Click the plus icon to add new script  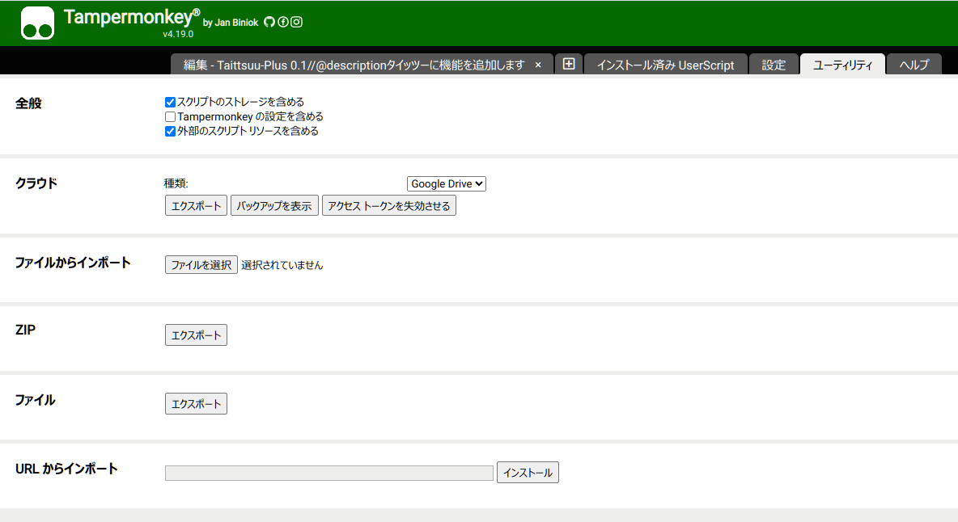click(569, 65)
